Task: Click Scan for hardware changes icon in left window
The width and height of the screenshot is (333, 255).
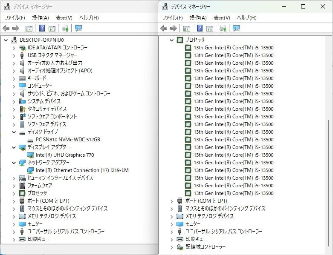Action: (78, 28)
